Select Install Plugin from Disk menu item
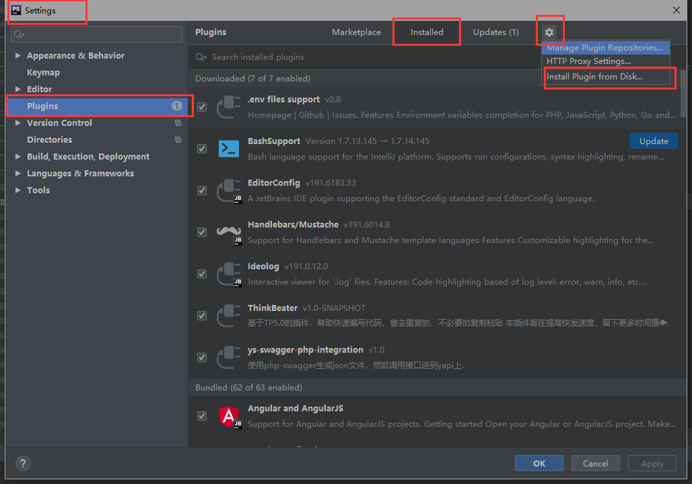The width and height of the screenshot is (692, 484). (x=606, y=77)
